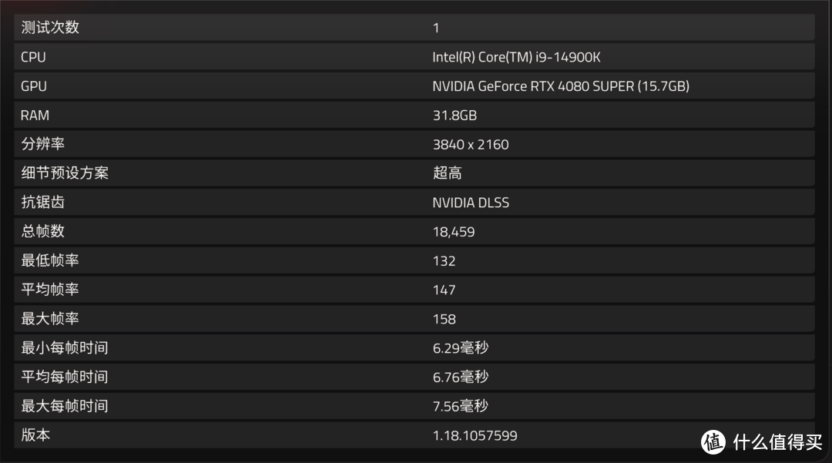832x463 pixels.
Task: Click the 147 average framerate value
Action: pos(445,290)
